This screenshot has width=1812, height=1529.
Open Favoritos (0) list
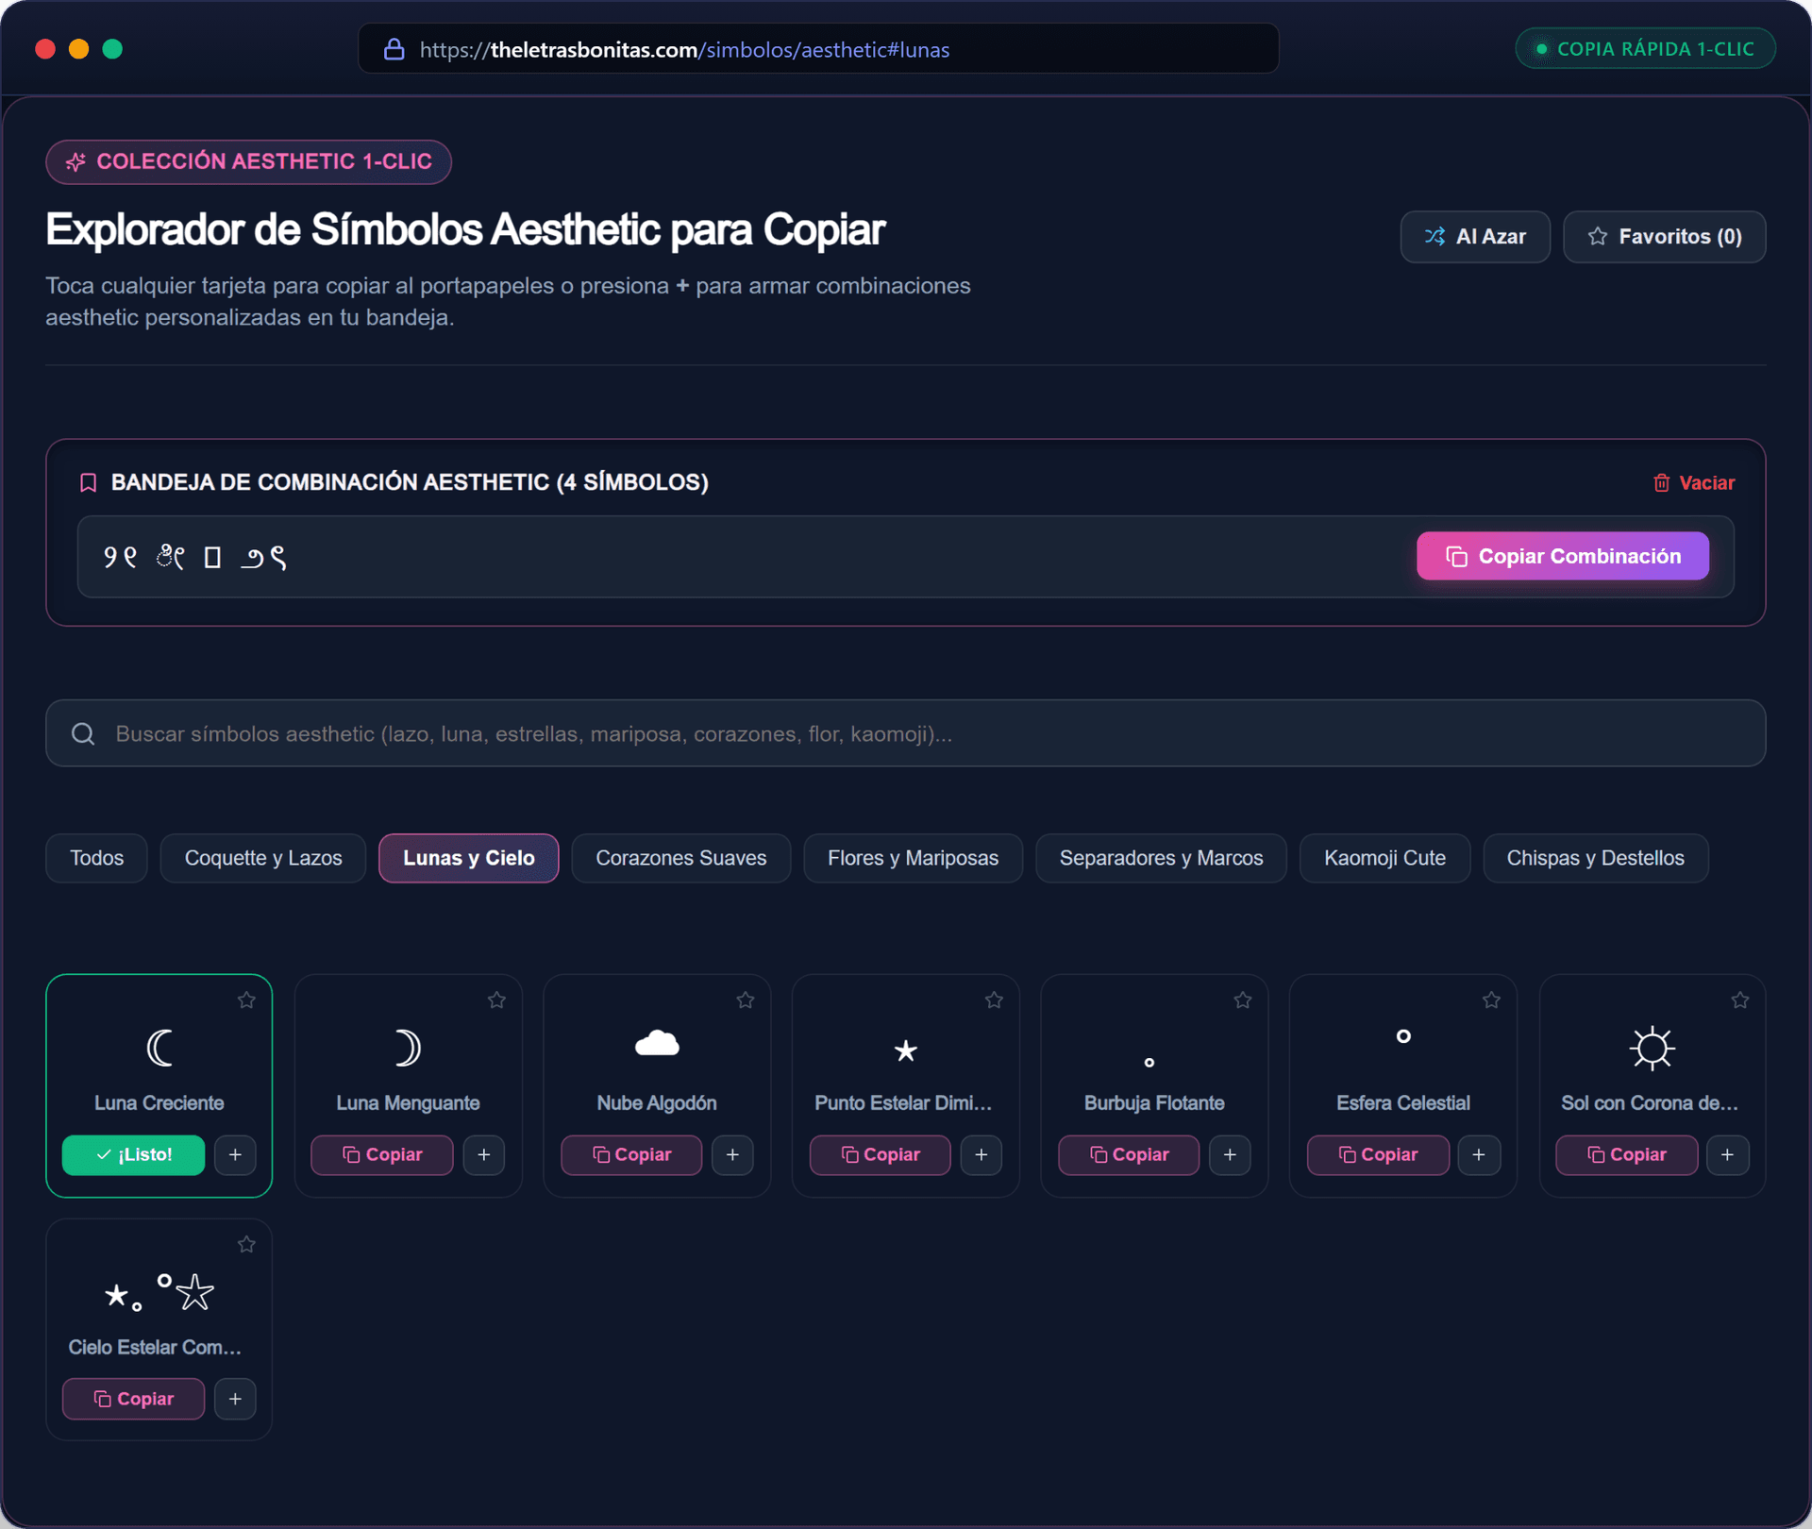1665,237
